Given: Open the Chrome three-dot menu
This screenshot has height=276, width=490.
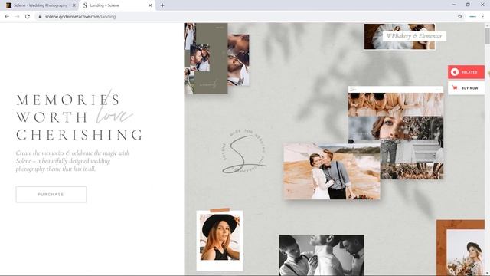Looking at the screenshot, I should click(483, 17).
